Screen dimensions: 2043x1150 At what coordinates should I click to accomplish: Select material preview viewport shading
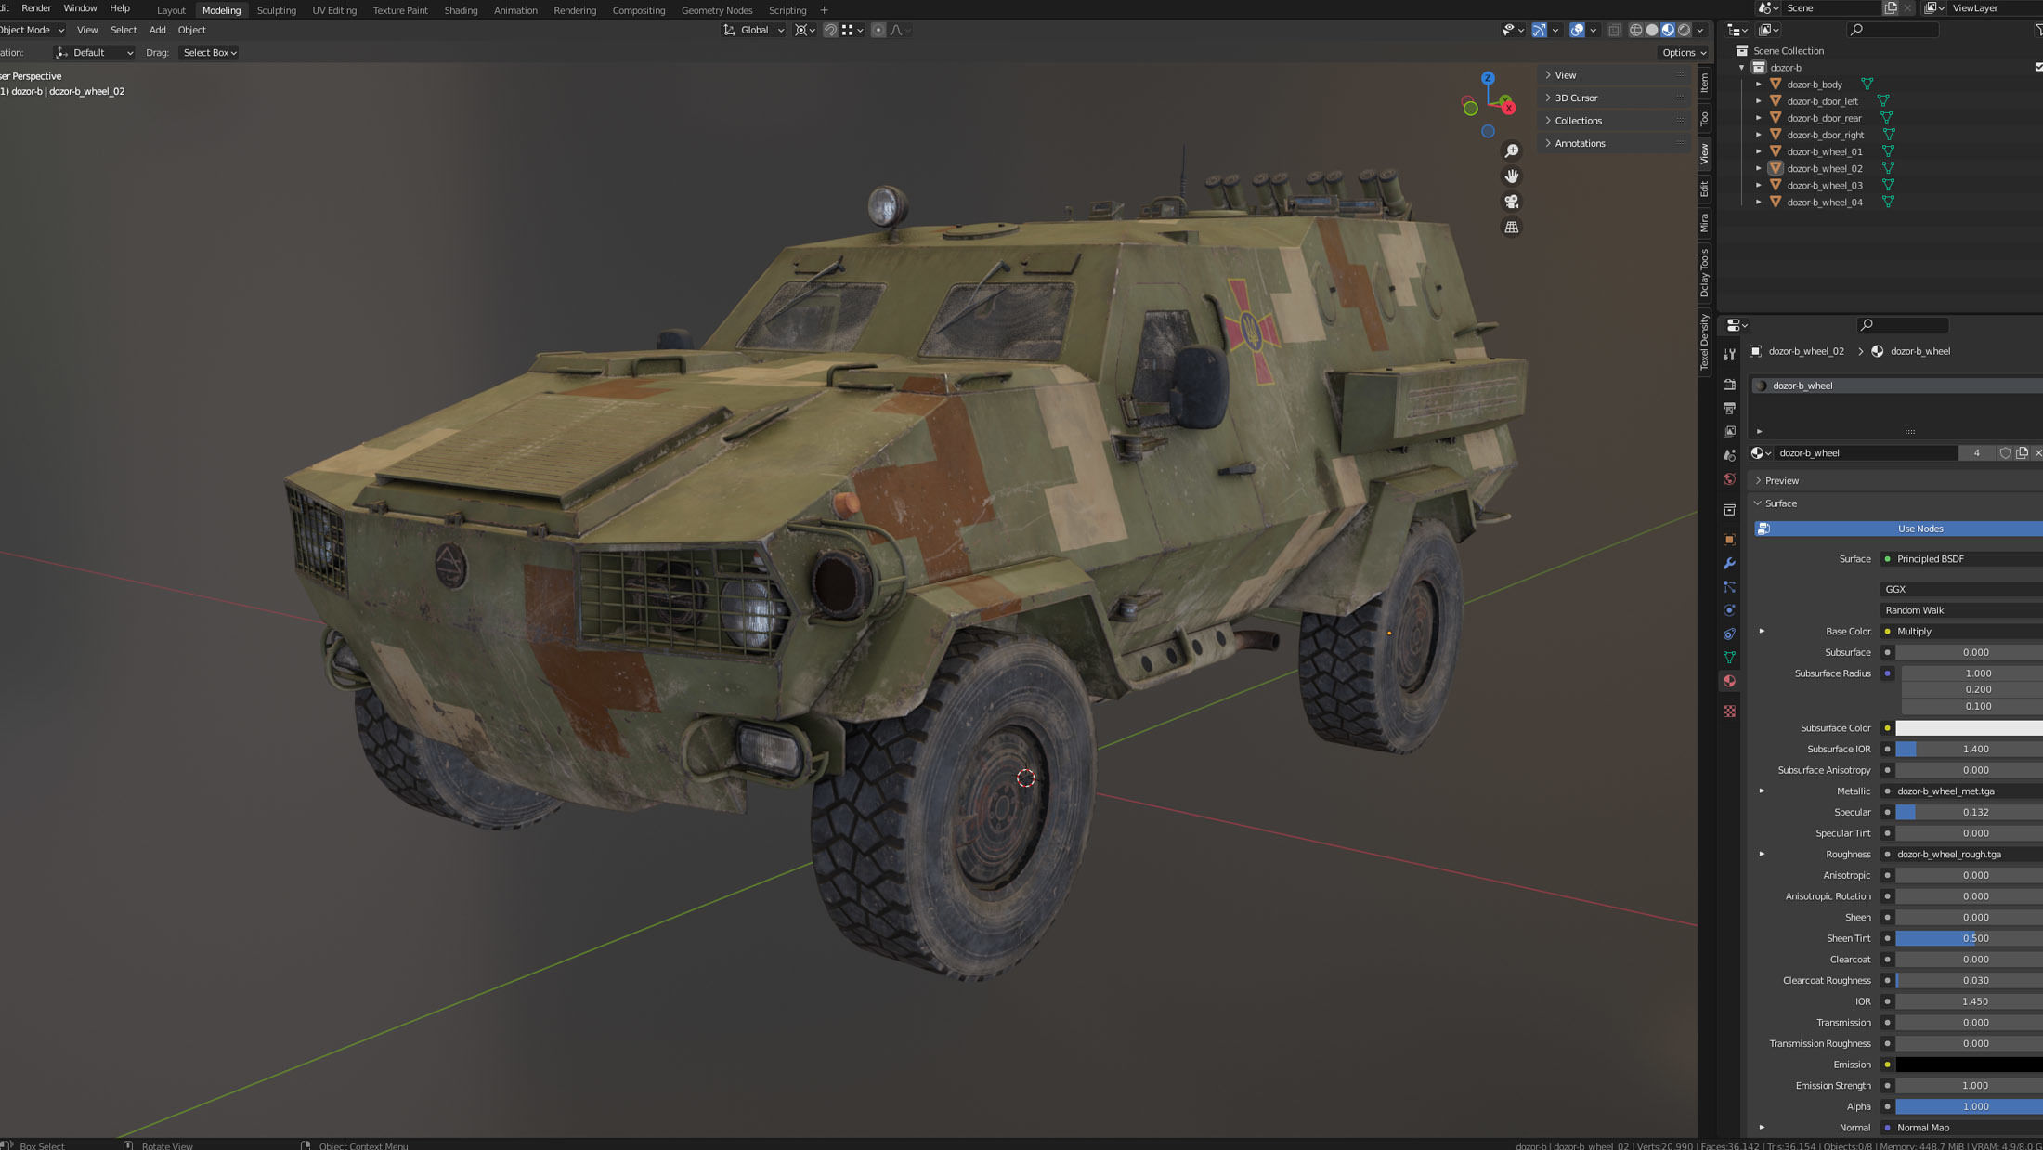[1668, 30]
